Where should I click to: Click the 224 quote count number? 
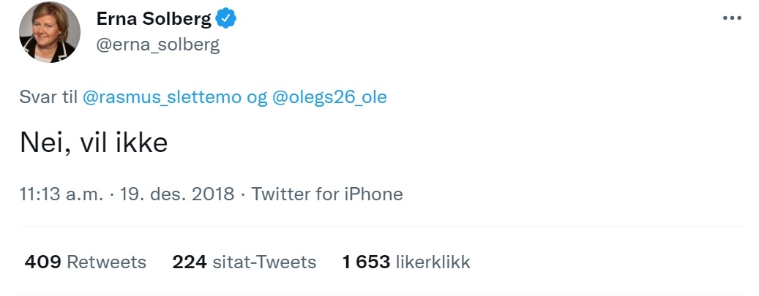point(188,262)
